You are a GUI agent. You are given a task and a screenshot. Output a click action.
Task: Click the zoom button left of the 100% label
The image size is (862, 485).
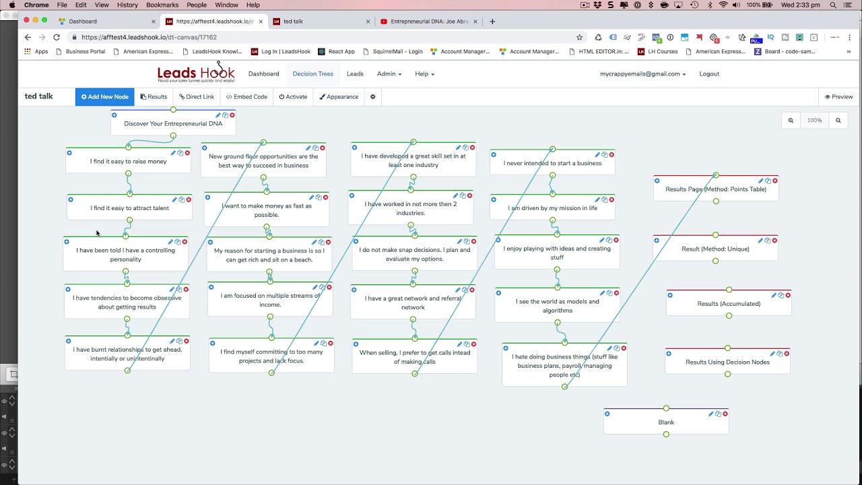(791, 121)
